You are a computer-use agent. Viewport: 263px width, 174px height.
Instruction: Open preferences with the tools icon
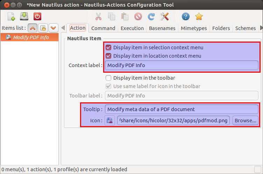(x=164, y=16)
